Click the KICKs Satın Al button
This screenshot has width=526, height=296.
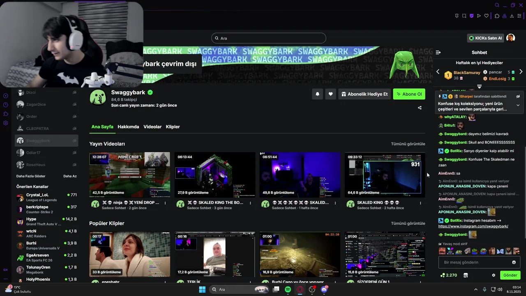point(485,38)
